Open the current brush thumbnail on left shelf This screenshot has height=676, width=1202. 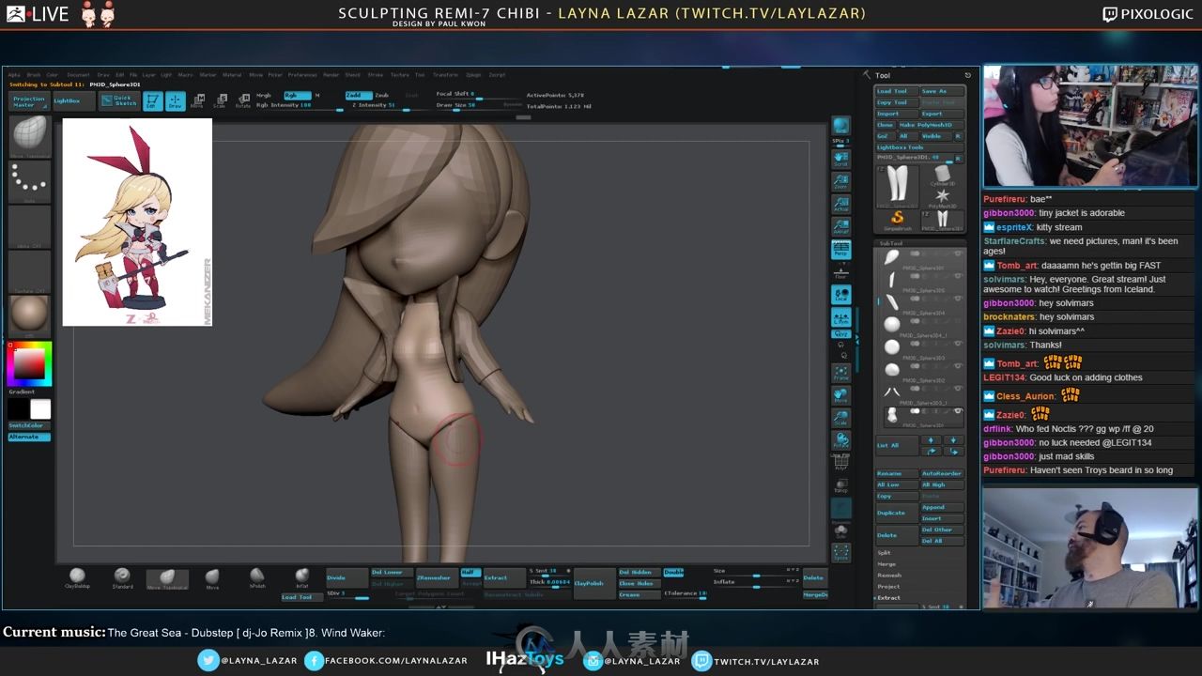[29, 137]
